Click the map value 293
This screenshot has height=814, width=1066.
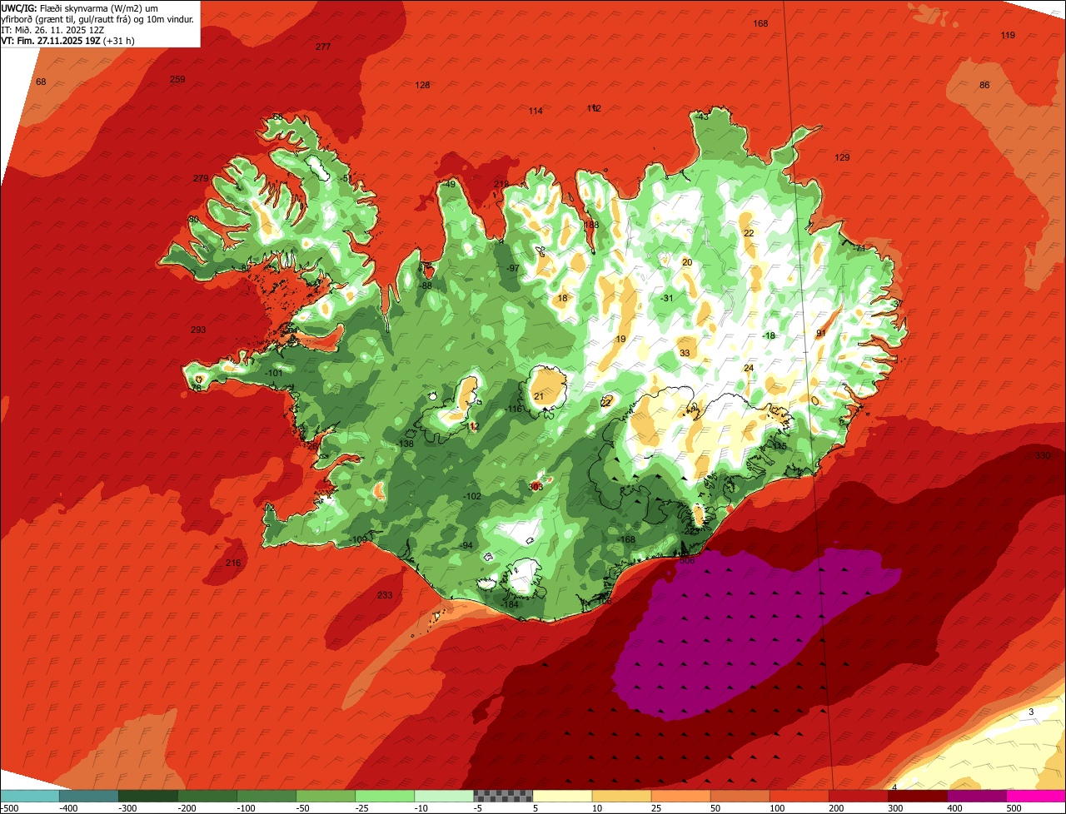tap(198, 330)
